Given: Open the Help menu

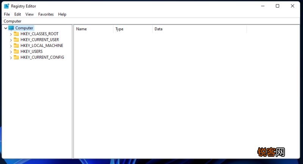Looking at the screenshot, I should click(x=62, y=14).
